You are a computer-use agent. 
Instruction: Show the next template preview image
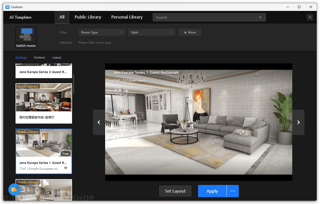pyautogui.click(x=298, y=122)
